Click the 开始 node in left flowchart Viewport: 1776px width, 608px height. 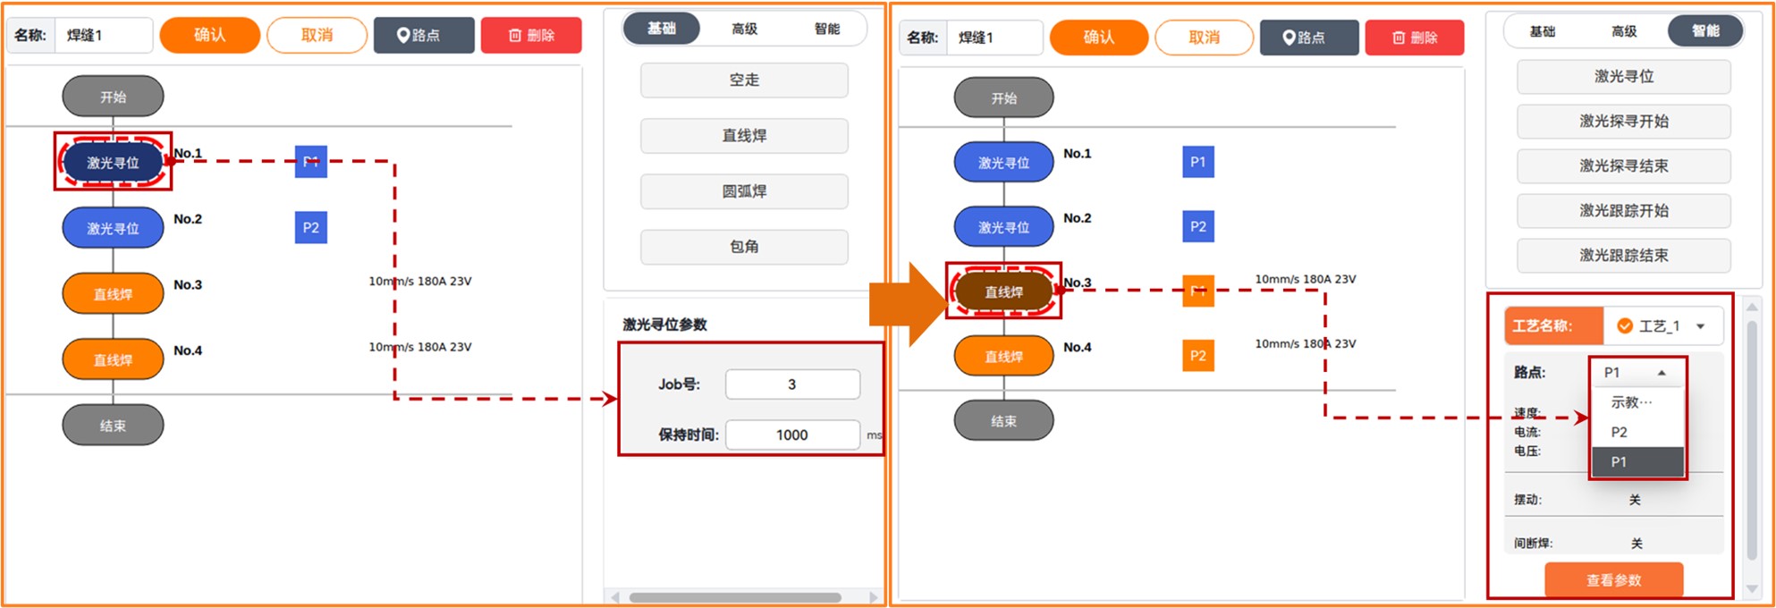(x=113, y=97)
